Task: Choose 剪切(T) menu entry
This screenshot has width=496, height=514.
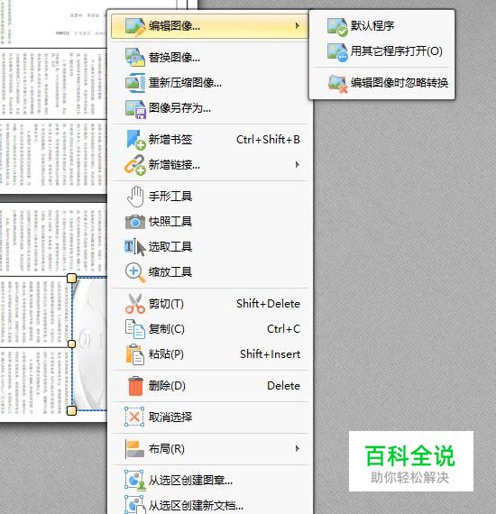Action: pos(210,304)
